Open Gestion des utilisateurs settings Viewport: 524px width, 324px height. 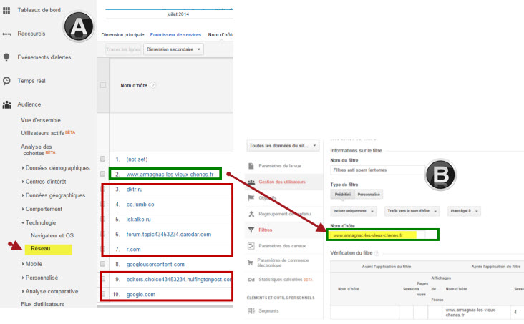pos(282,182)
